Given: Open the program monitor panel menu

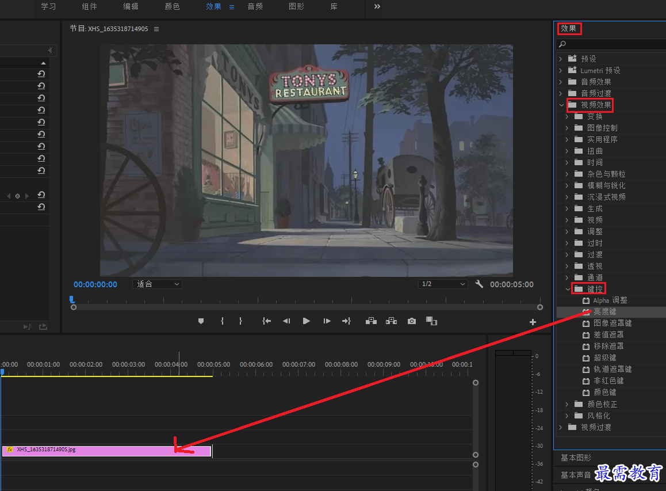Looking at the screenshot, I should (x=156, y=29).
